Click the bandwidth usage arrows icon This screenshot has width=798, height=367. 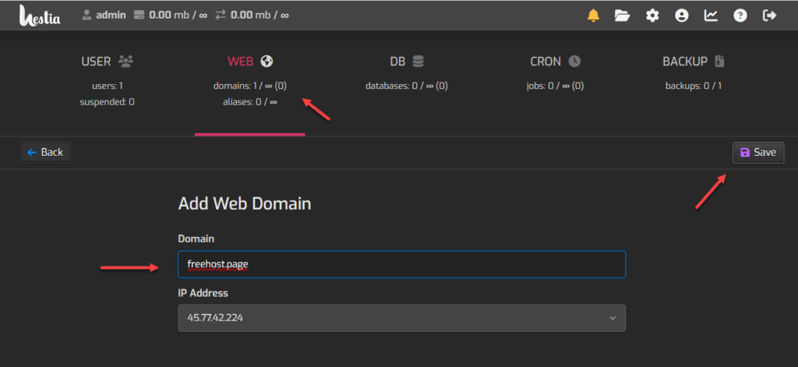[x=221, y=15]
